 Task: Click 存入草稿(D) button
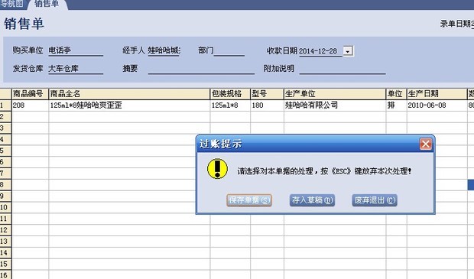pyautogui.click(x=312, y=200)
